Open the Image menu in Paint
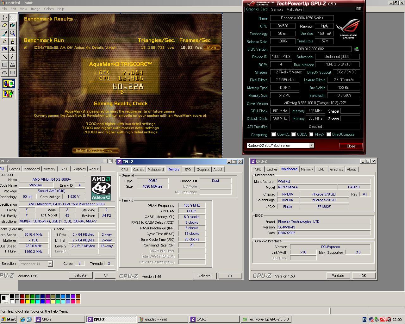This screenshot has width=405, height=324. (35, 9)
